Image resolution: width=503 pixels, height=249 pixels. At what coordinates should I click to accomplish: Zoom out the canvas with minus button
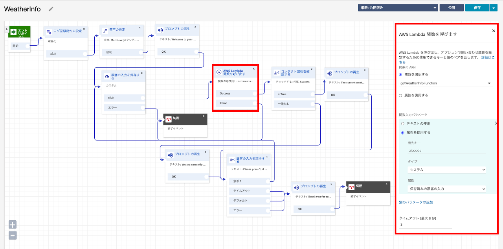13,236
